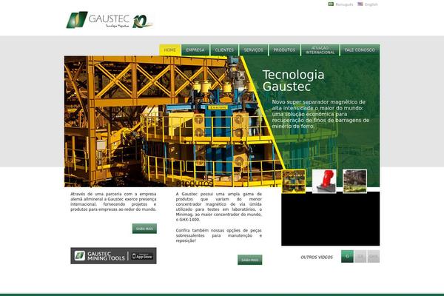The image size is (444, 296).
Task: Click the US flag icon
Action: point(360,4)
